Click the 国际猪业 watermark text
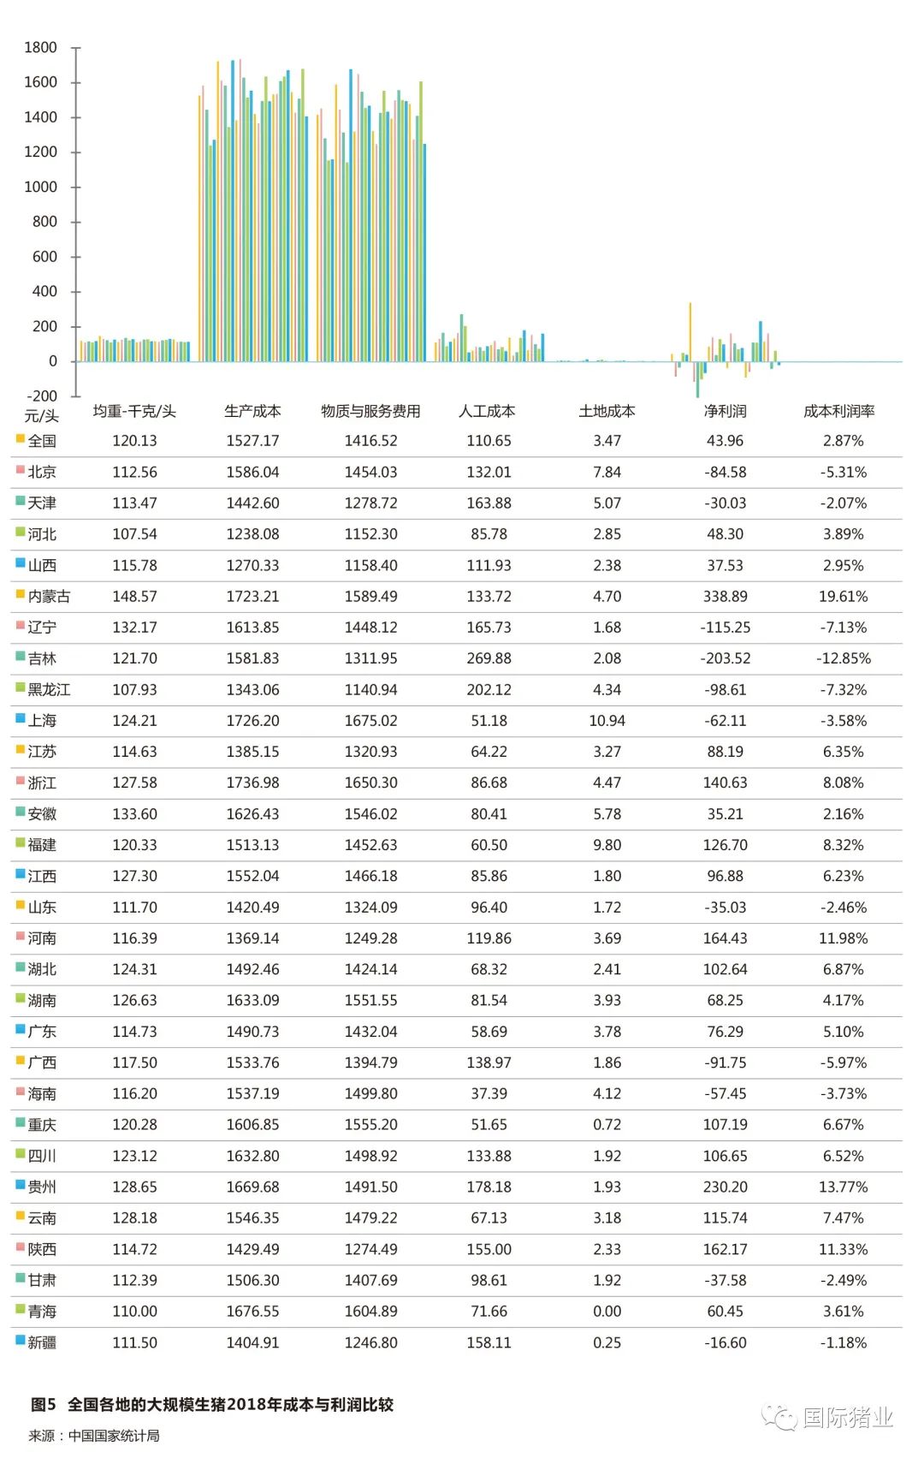This screenshot has height=1458, width=924. tap(847, 1418)
